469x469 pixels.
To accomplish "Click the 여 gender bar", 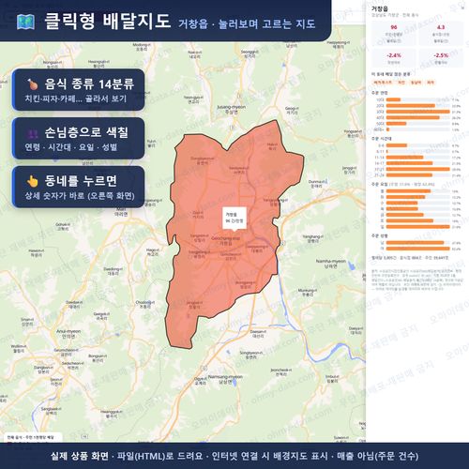I will [x=418, y=249].
